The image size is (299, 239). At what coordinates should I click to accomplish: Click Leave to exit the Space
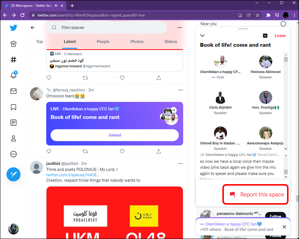tap(280, 35)
